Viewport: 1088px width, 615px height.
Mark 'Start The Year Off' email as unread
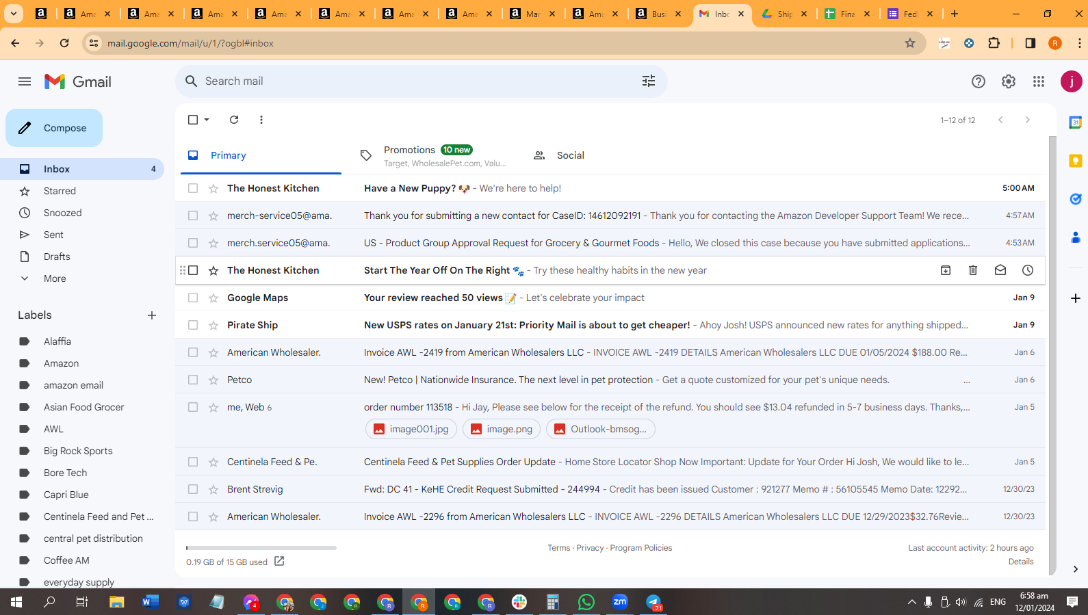click(x=1000, y=270)
